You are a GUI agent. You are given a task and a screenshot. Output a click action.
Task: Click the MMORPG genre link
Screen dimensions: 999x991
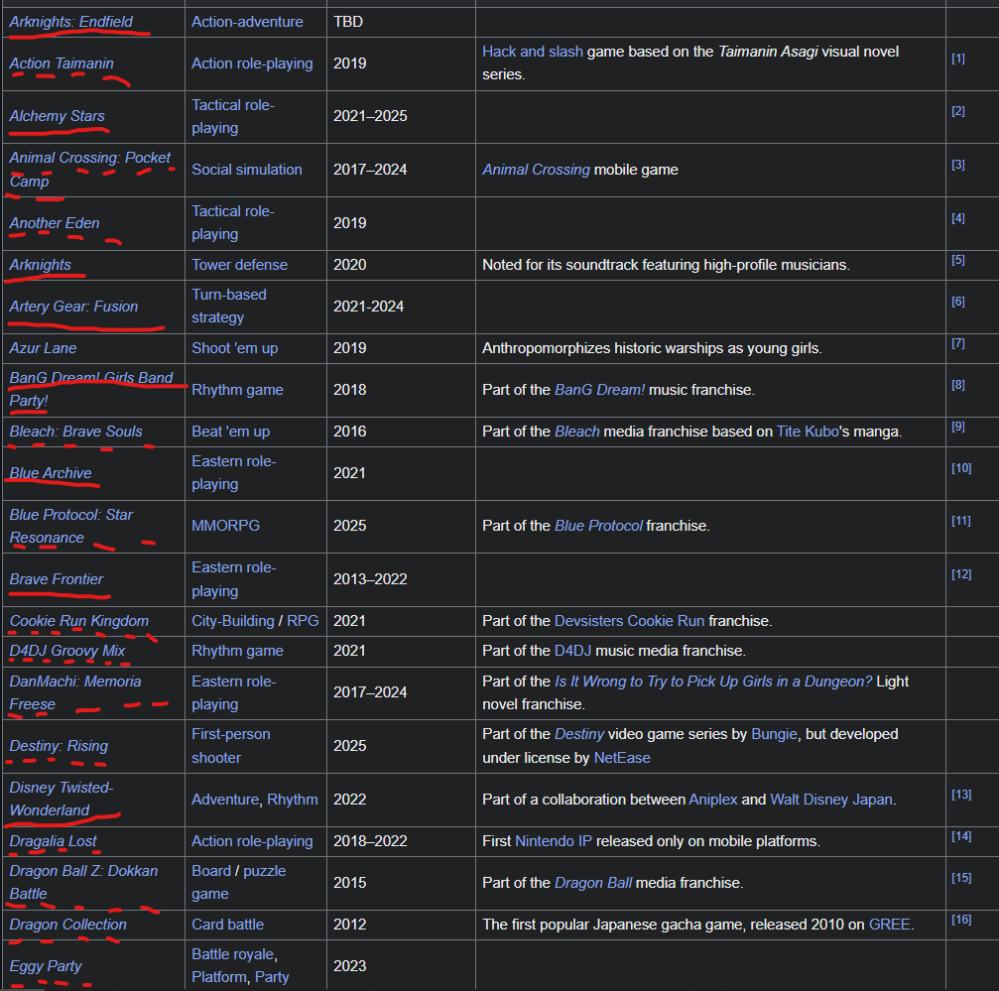click(225, 526)
